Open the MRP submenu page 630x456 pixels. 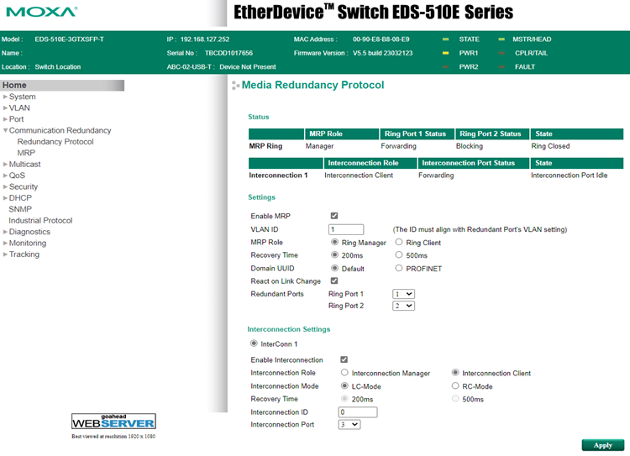click(26, 153)
